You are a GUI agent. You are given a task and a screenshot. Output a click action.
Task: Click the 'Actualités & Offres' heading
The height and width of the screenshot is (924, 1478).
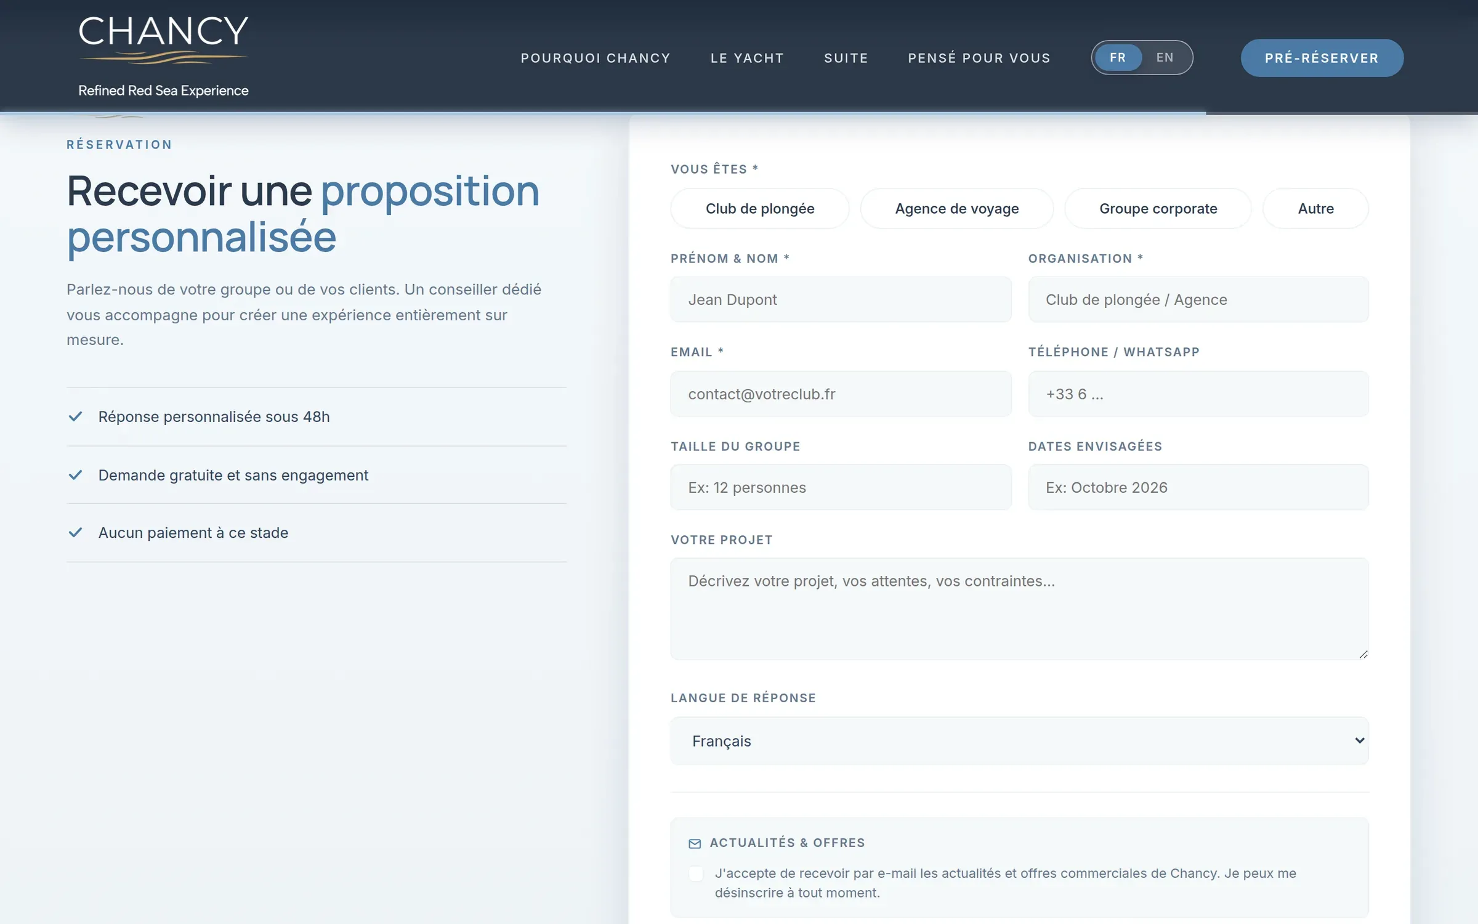tap(787, 843)
